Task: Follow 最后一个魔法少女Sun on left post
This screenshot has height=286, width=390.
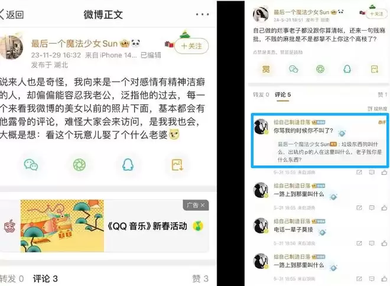Action: click(191, 46)
